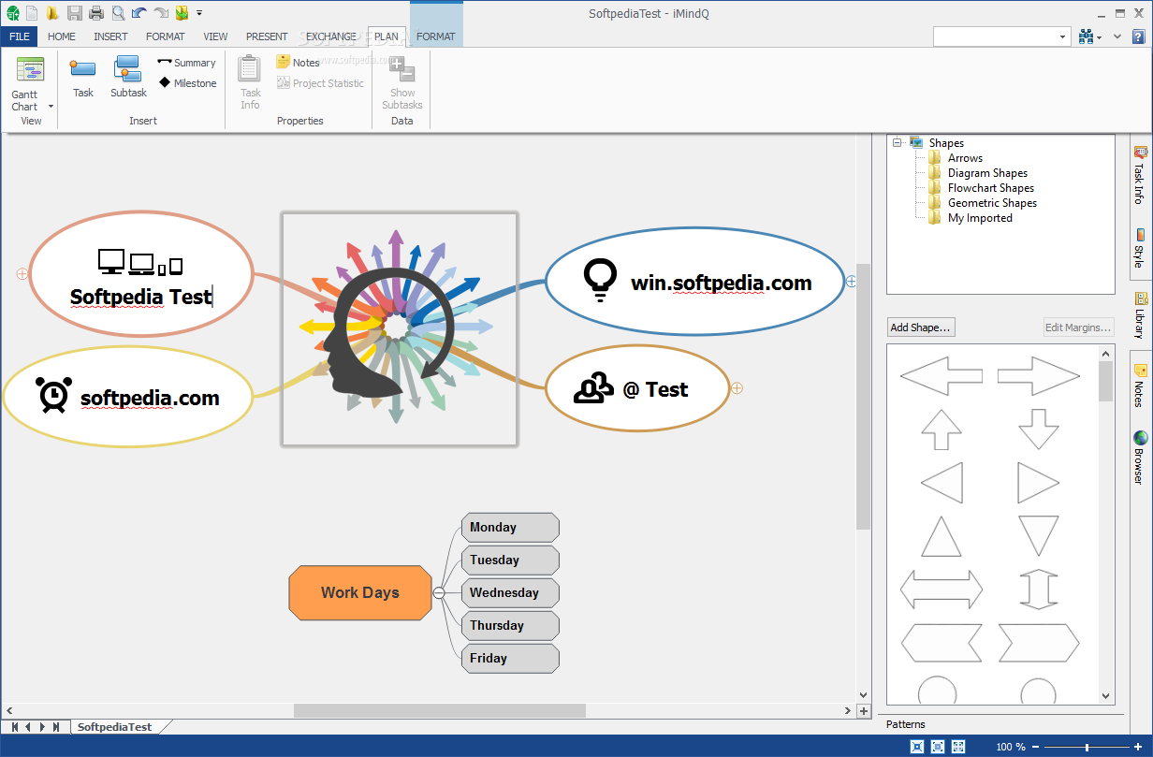Go to the last sheet arrow
The height and width of the screenshot is (757, 1153).
[56, 727]
